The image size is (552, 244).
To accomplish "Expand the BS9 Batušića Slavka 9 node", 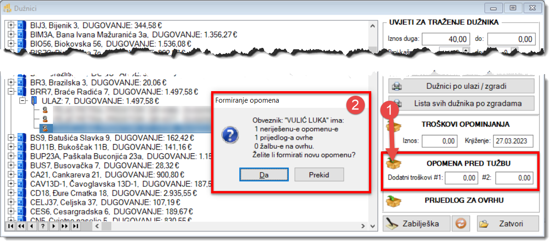I will point(11,137).
